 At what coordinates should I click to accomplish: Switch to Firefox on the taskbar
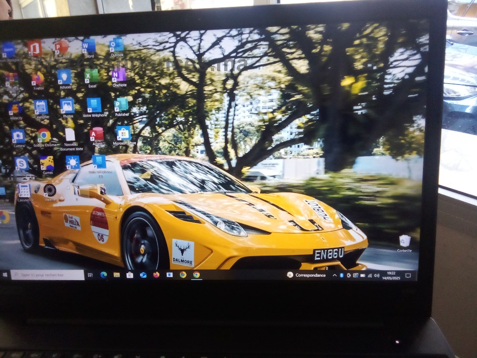[156, 274]
